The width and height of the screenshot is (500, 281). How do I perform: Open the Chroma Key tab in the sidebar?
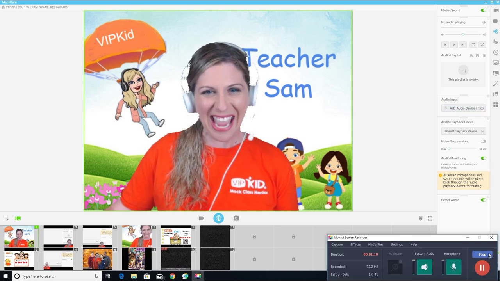(496, 63)
